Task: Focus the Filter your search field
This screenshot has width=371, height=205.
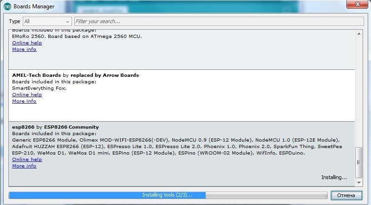Action: point(219,21)
